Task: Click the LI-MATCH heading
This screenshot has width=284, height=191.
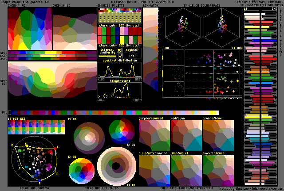Action: coord(151,6)
